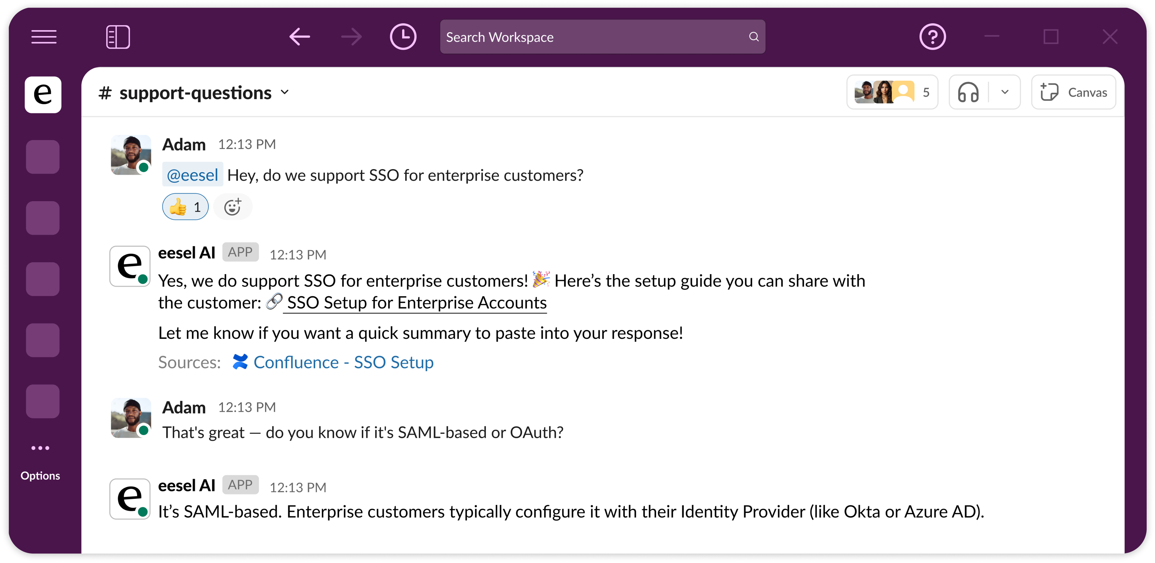Image resolution: width=1155 pixels, height=563 pixels.
Task: Toggle the thumbs up reaction
Action: pyautogui.click(x=185, y=207)
